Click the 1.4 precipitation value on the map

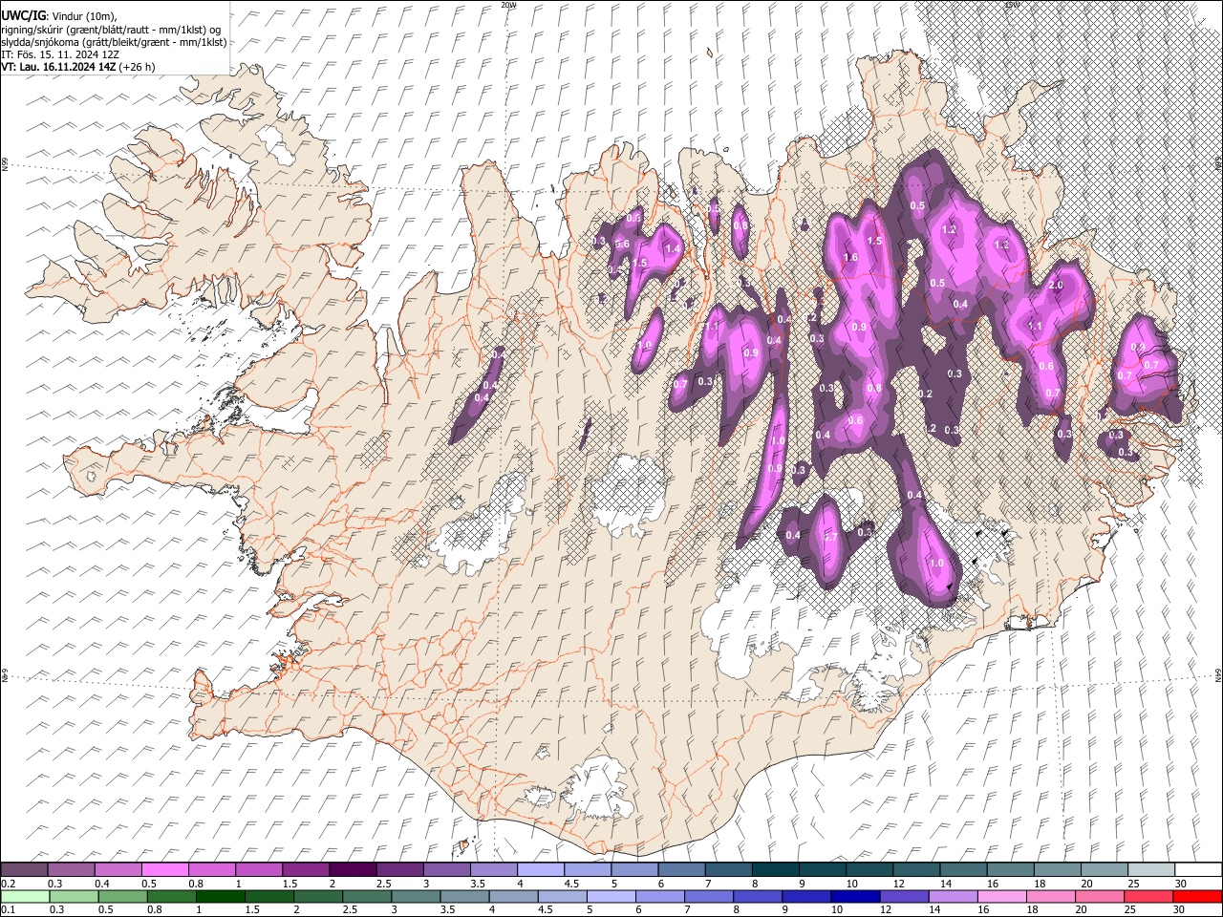tap(672, 248)
